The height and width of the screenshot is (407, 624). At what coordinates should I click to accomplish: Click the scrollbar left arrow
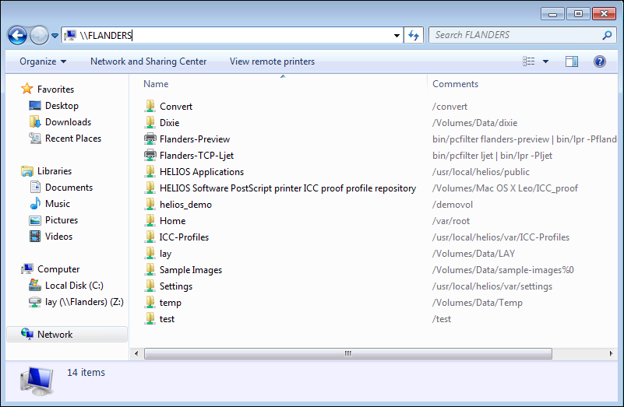[x=136, y=353]
